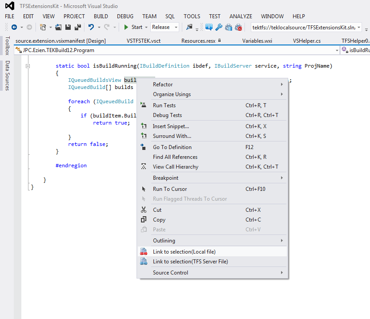The width and height of the screenshot is (370, 319).
Task: Click the Go To Definition icon in the context menu
Action: (143, 147)
